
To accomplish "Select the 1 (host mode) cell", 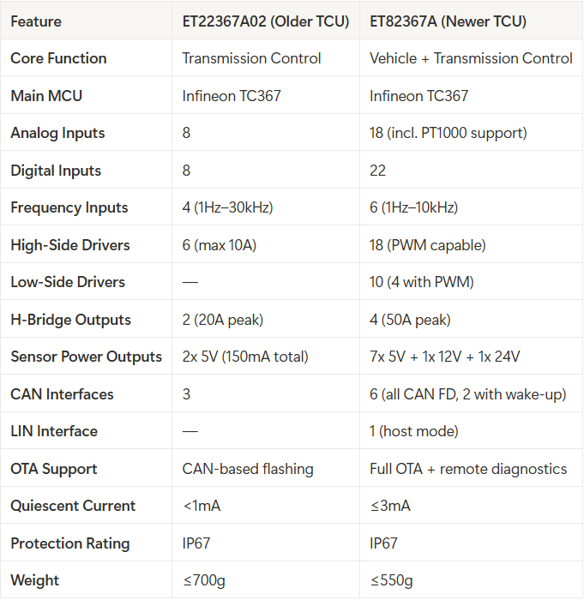I will pyautogui.click(x=414, y=432).
